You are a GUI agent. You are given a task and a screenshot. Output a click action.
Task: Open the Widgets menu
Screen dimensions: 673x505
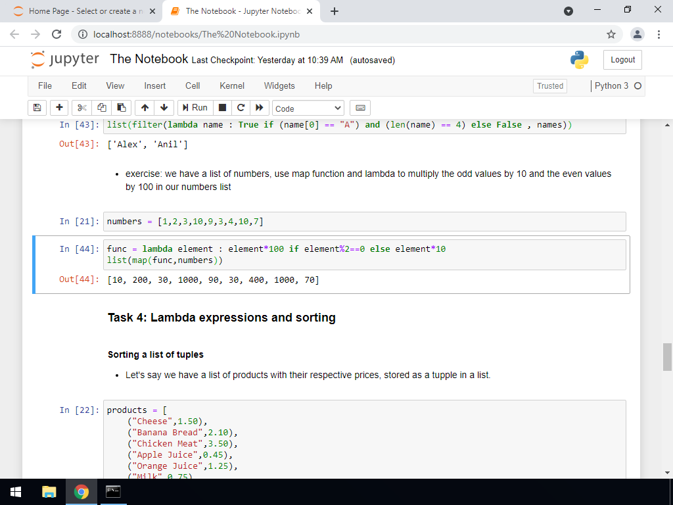pyautogui.click(x=279, y=86)
